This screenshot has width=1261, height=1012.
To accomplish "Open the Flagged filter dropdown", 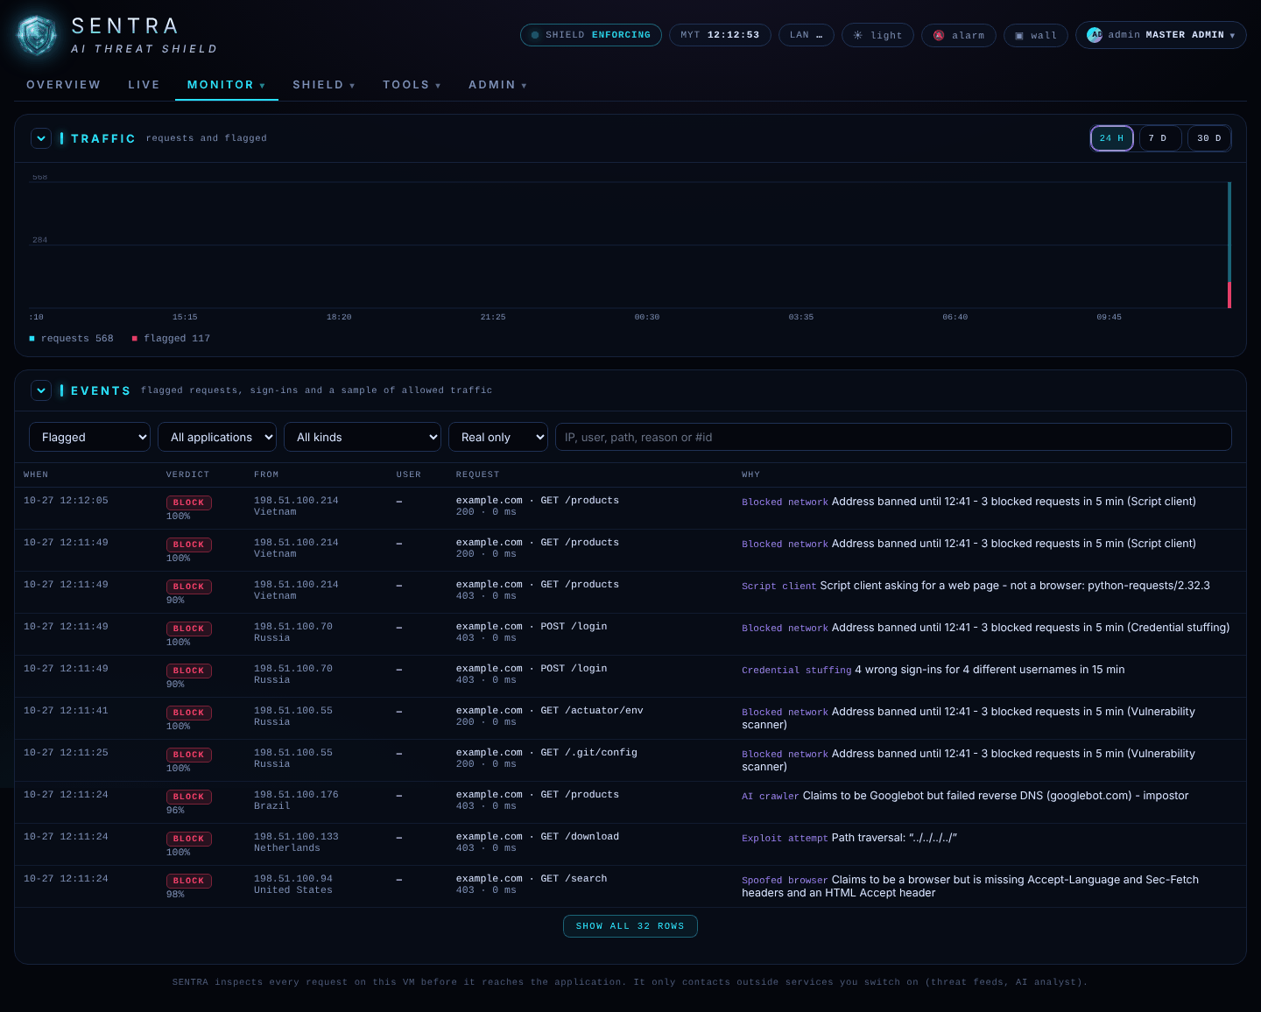I will coord(90,437).
